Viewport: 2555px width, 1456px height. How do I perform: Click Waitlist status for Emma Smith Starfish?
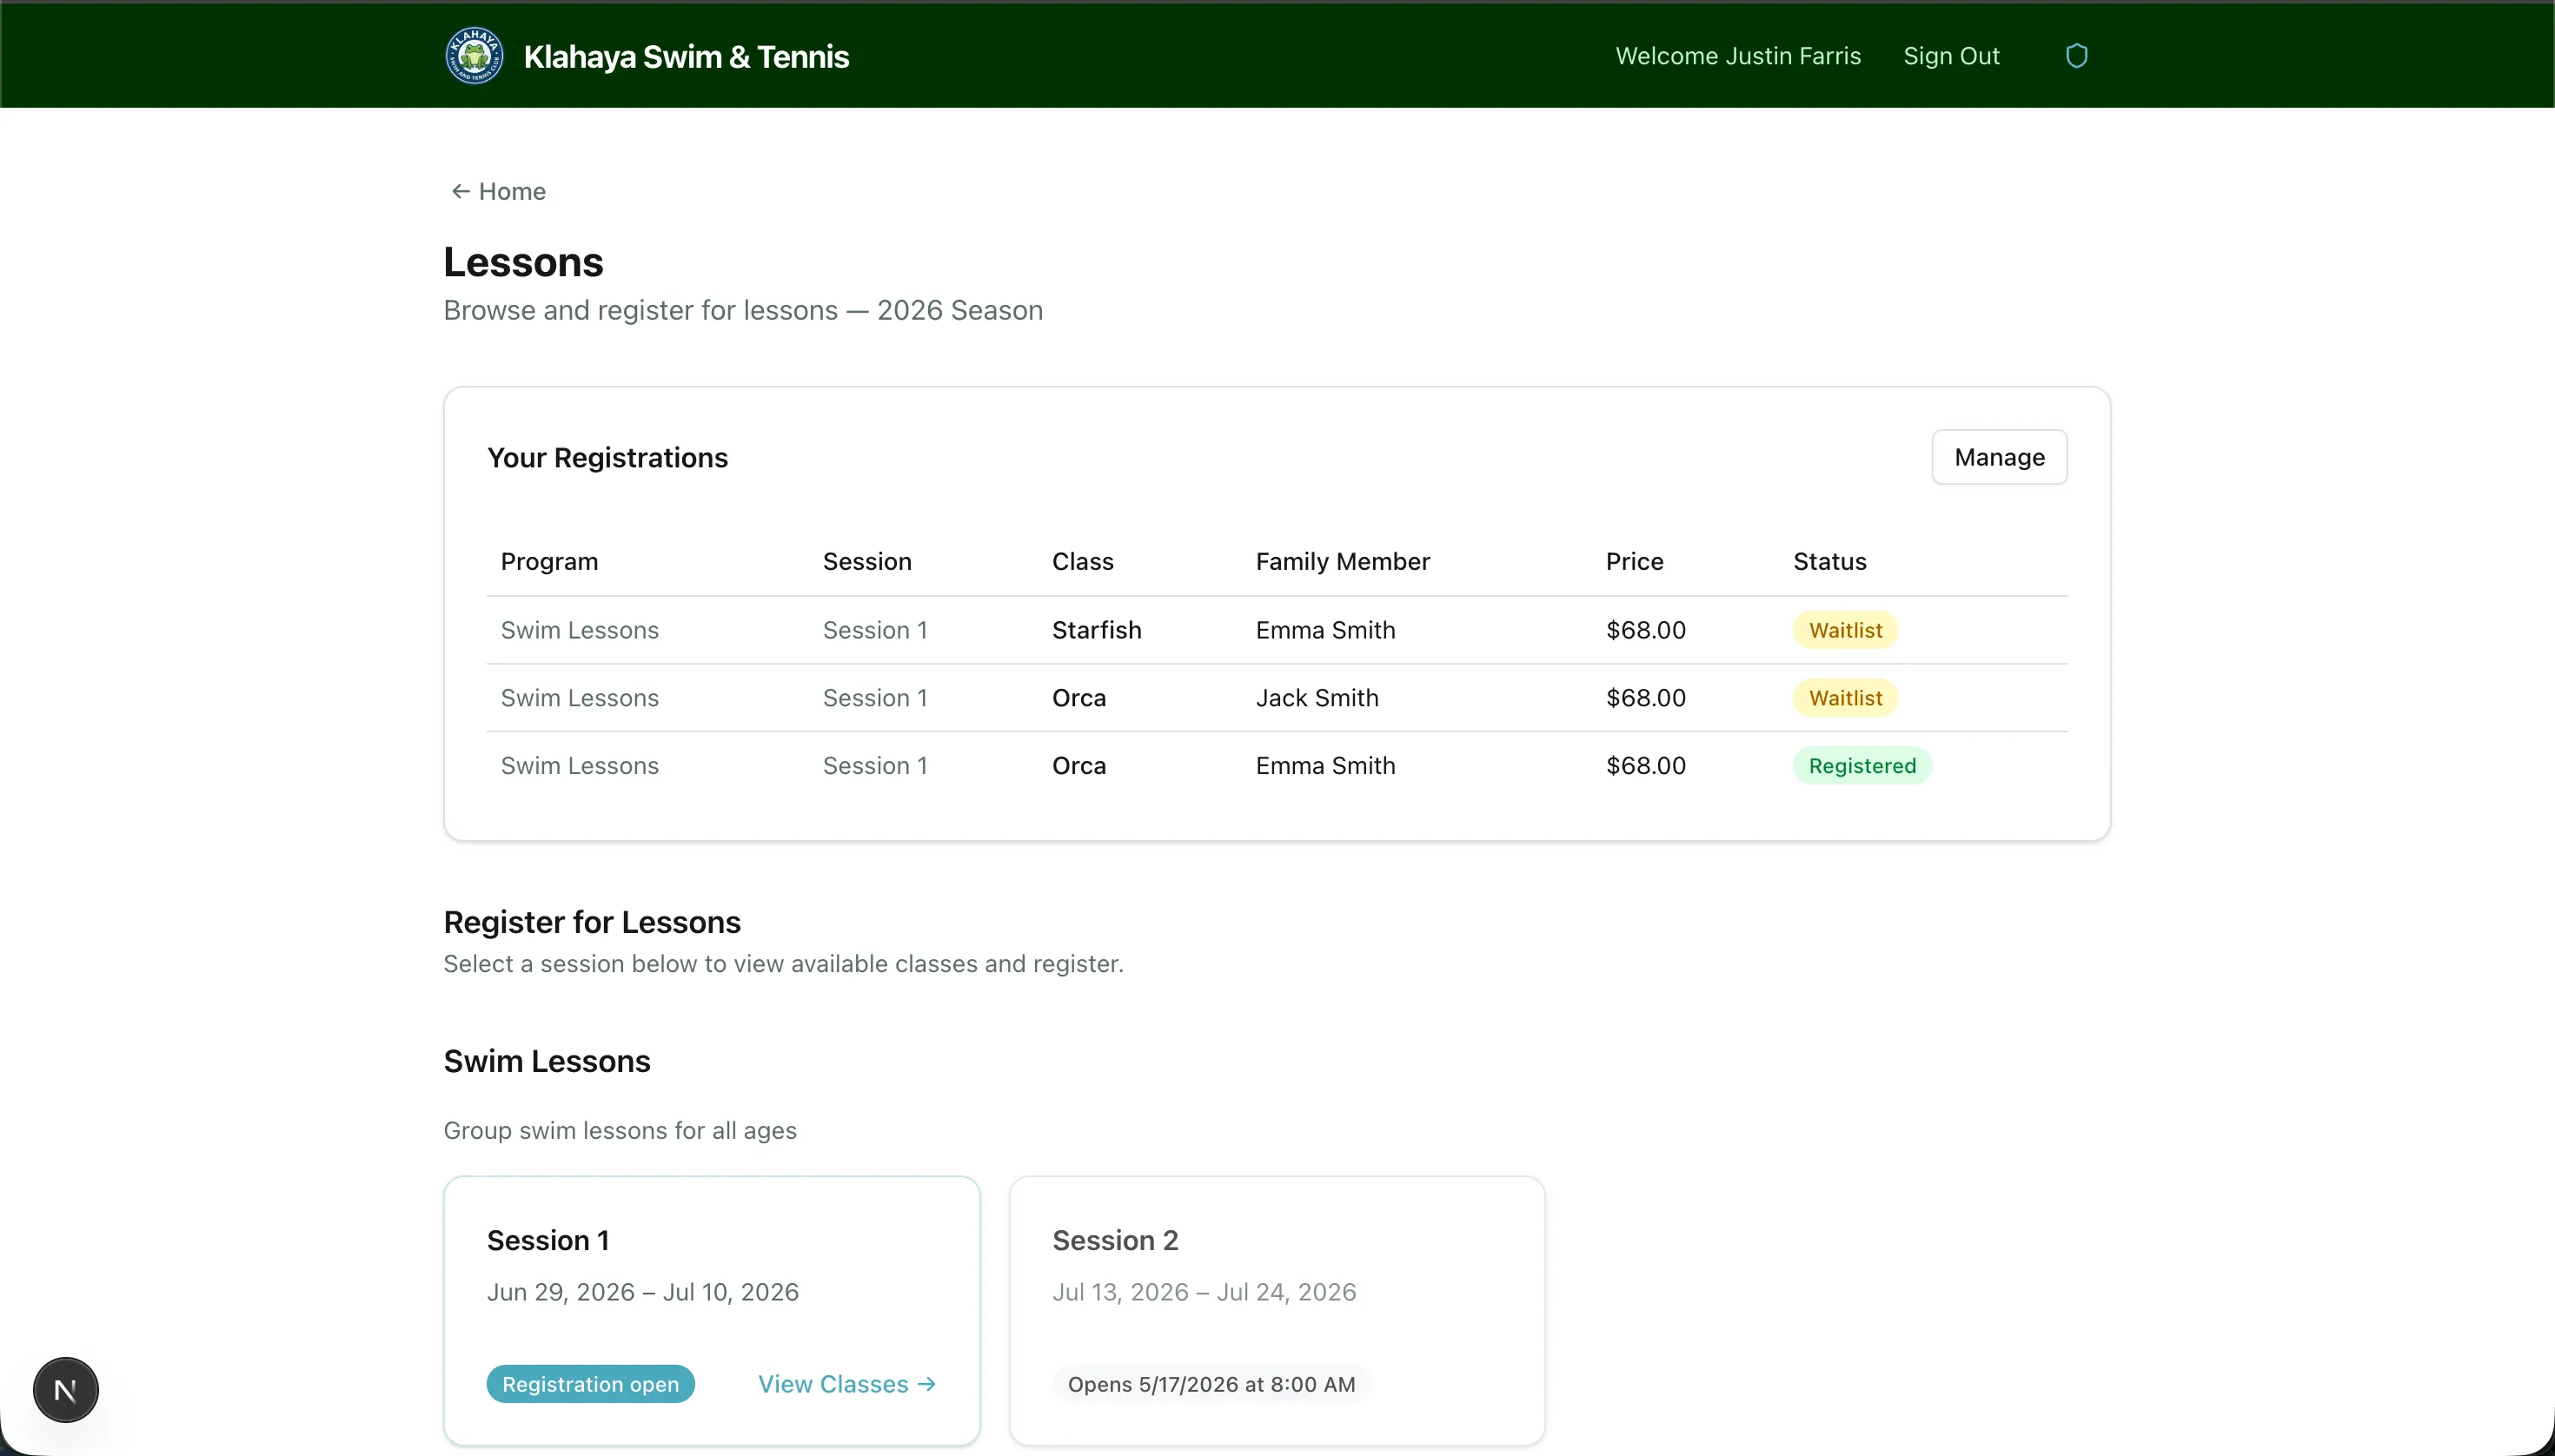(1845, 630)
